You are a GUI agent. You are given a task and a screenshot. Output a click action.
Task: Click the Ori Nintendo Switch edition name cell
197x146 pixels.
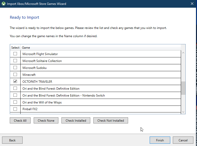(101, 95)
